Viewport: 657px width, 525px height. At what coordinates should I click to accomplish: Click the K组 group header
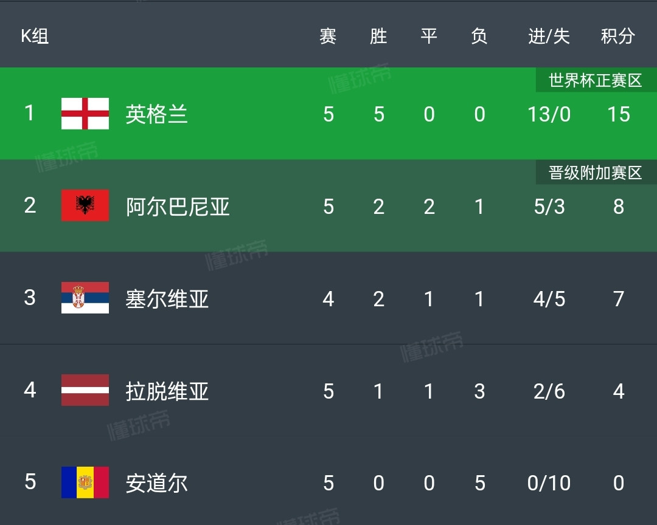click(35, 36)
